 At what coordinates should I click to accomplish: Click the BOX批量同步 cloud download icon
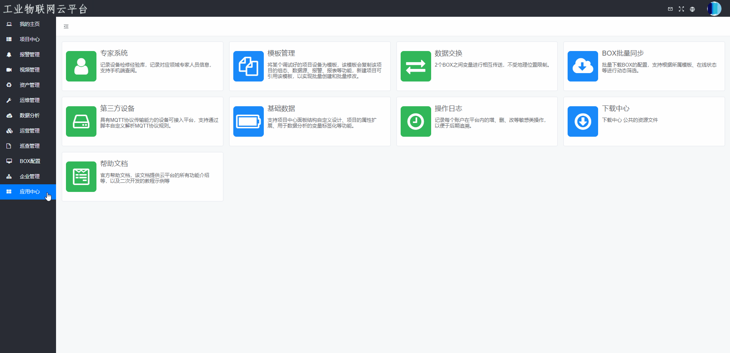click(582, 66)
